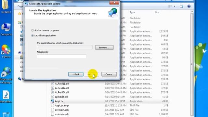Click the Browse... button
The width and height of the screenshot is (208, 117).
tap(104, 47)
